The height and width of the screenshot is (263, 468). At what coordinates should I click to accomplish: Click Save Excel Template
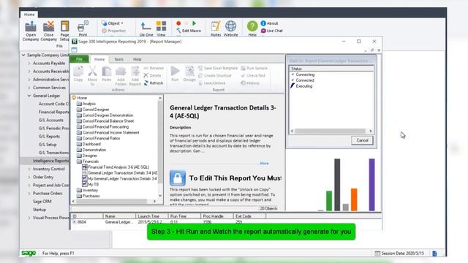tap(218, 68)
